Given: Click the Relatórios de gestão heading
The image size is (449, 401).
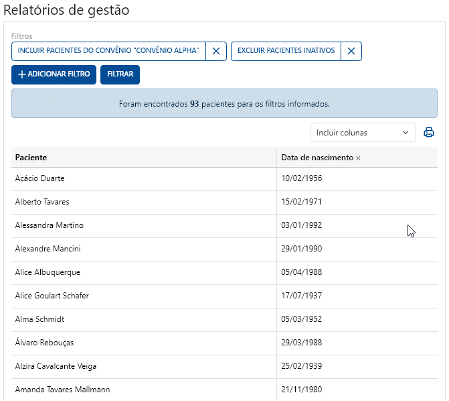Looking at the screenshot, I should (66, 10).
